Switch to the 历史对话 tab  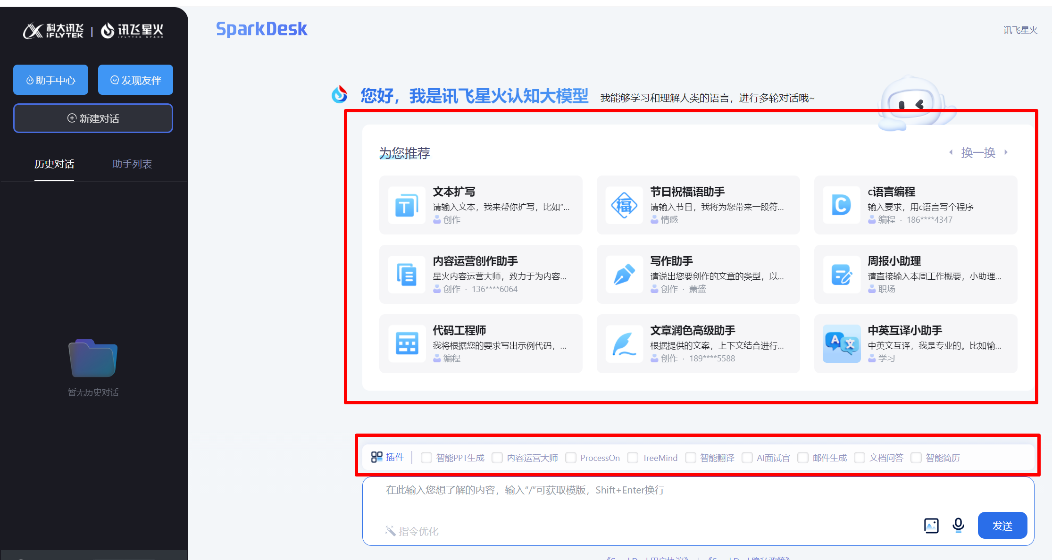54,164
